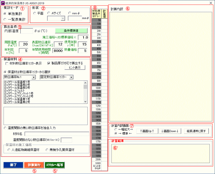Click the 内部温度 input field
Image resolution: width=215 pixels, height=174 pixels.
[x=26, y=31]
